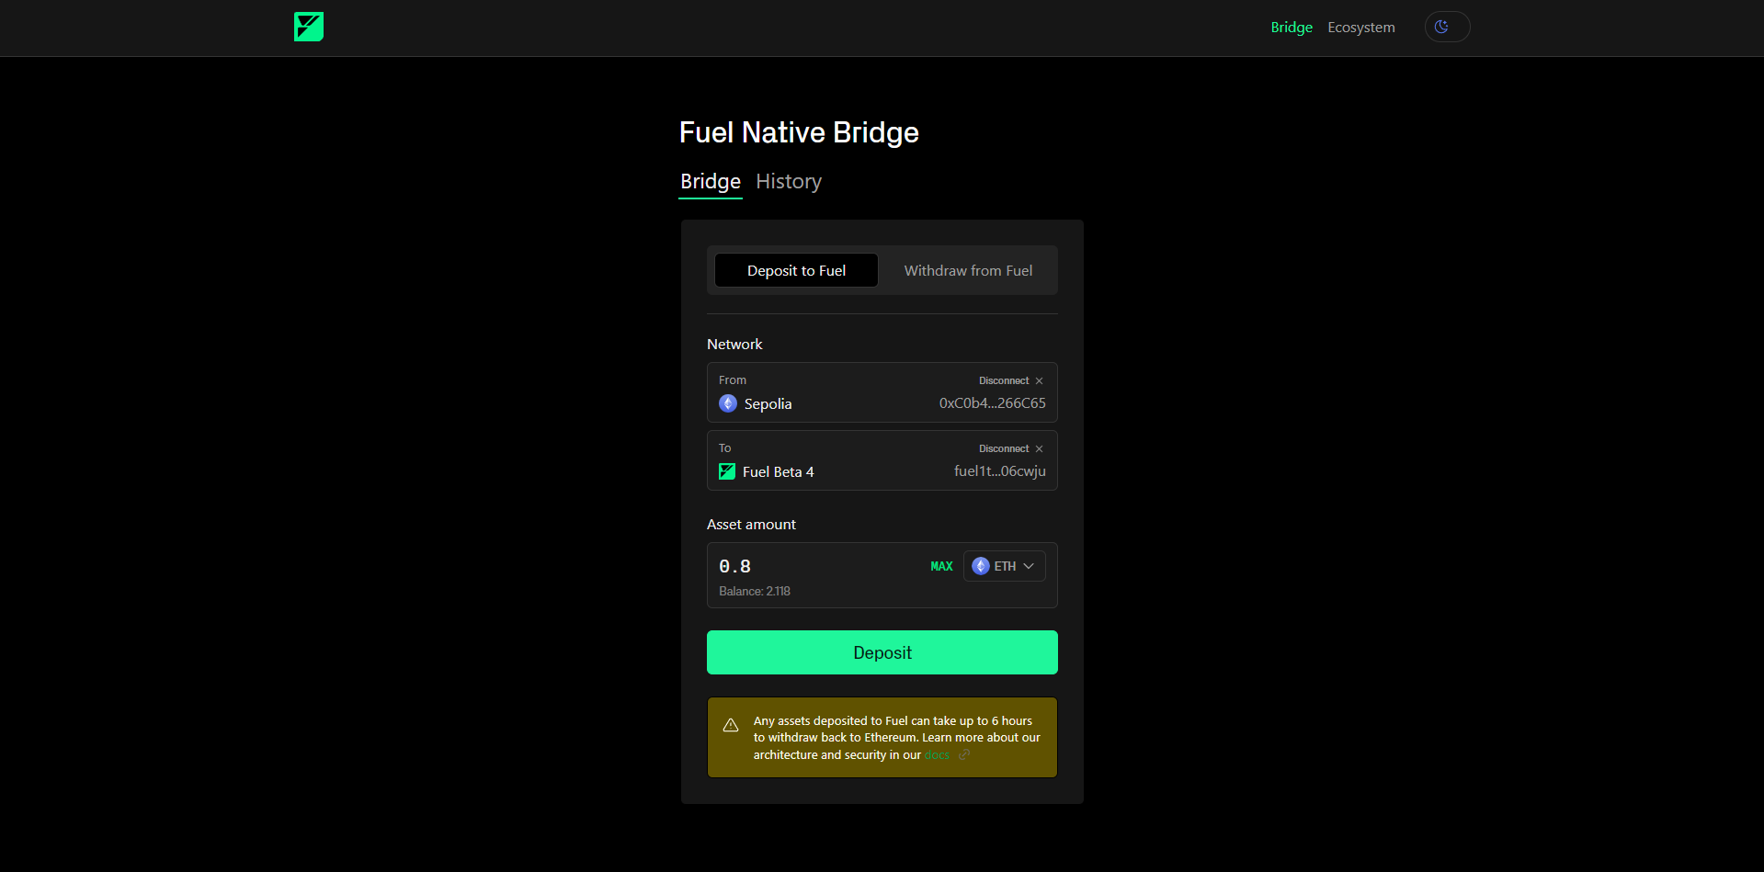Open the docs link in warning
The width and height of the screenshot is (1764, 872).
tap(937, 755)
